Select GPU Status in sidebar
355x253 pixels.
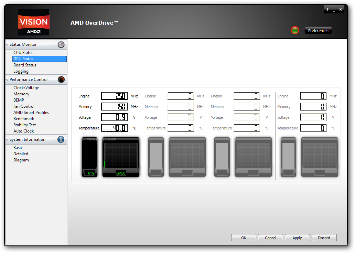40,59
